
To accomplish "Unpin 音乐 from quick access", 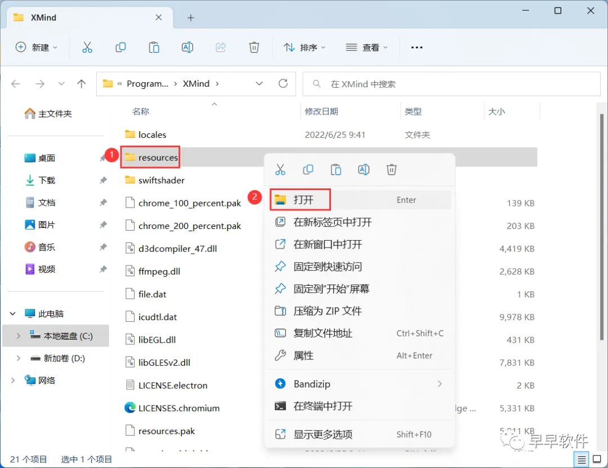I will tap(103, 247).
